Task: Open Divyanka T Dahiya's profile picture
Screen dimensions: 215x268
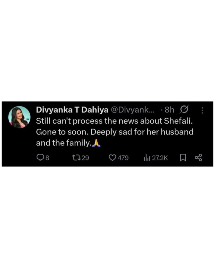Action: (19, 117)
